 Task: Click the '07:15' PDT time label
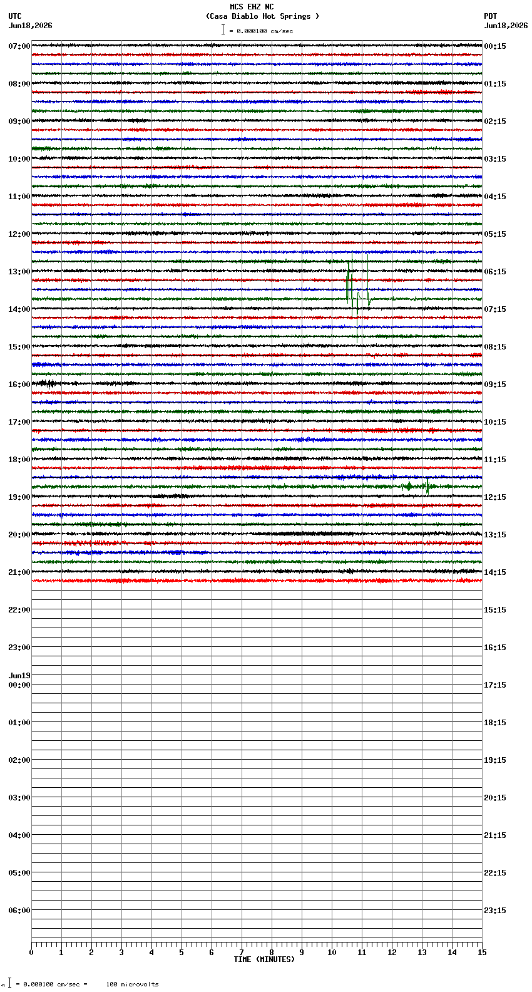tap(495, 309)
